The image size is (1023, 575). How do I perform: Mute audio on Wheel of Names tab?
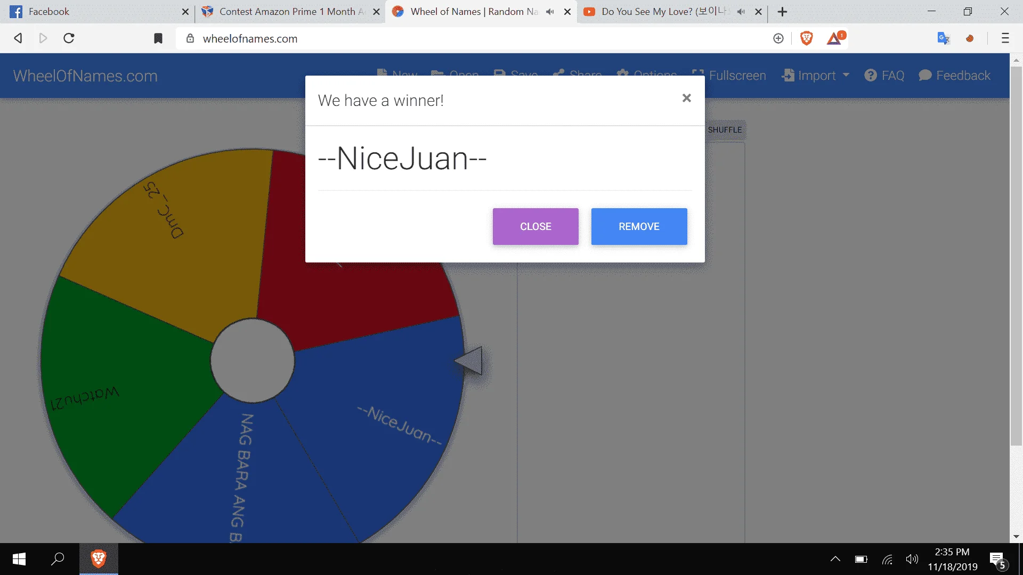coord(550,12)
